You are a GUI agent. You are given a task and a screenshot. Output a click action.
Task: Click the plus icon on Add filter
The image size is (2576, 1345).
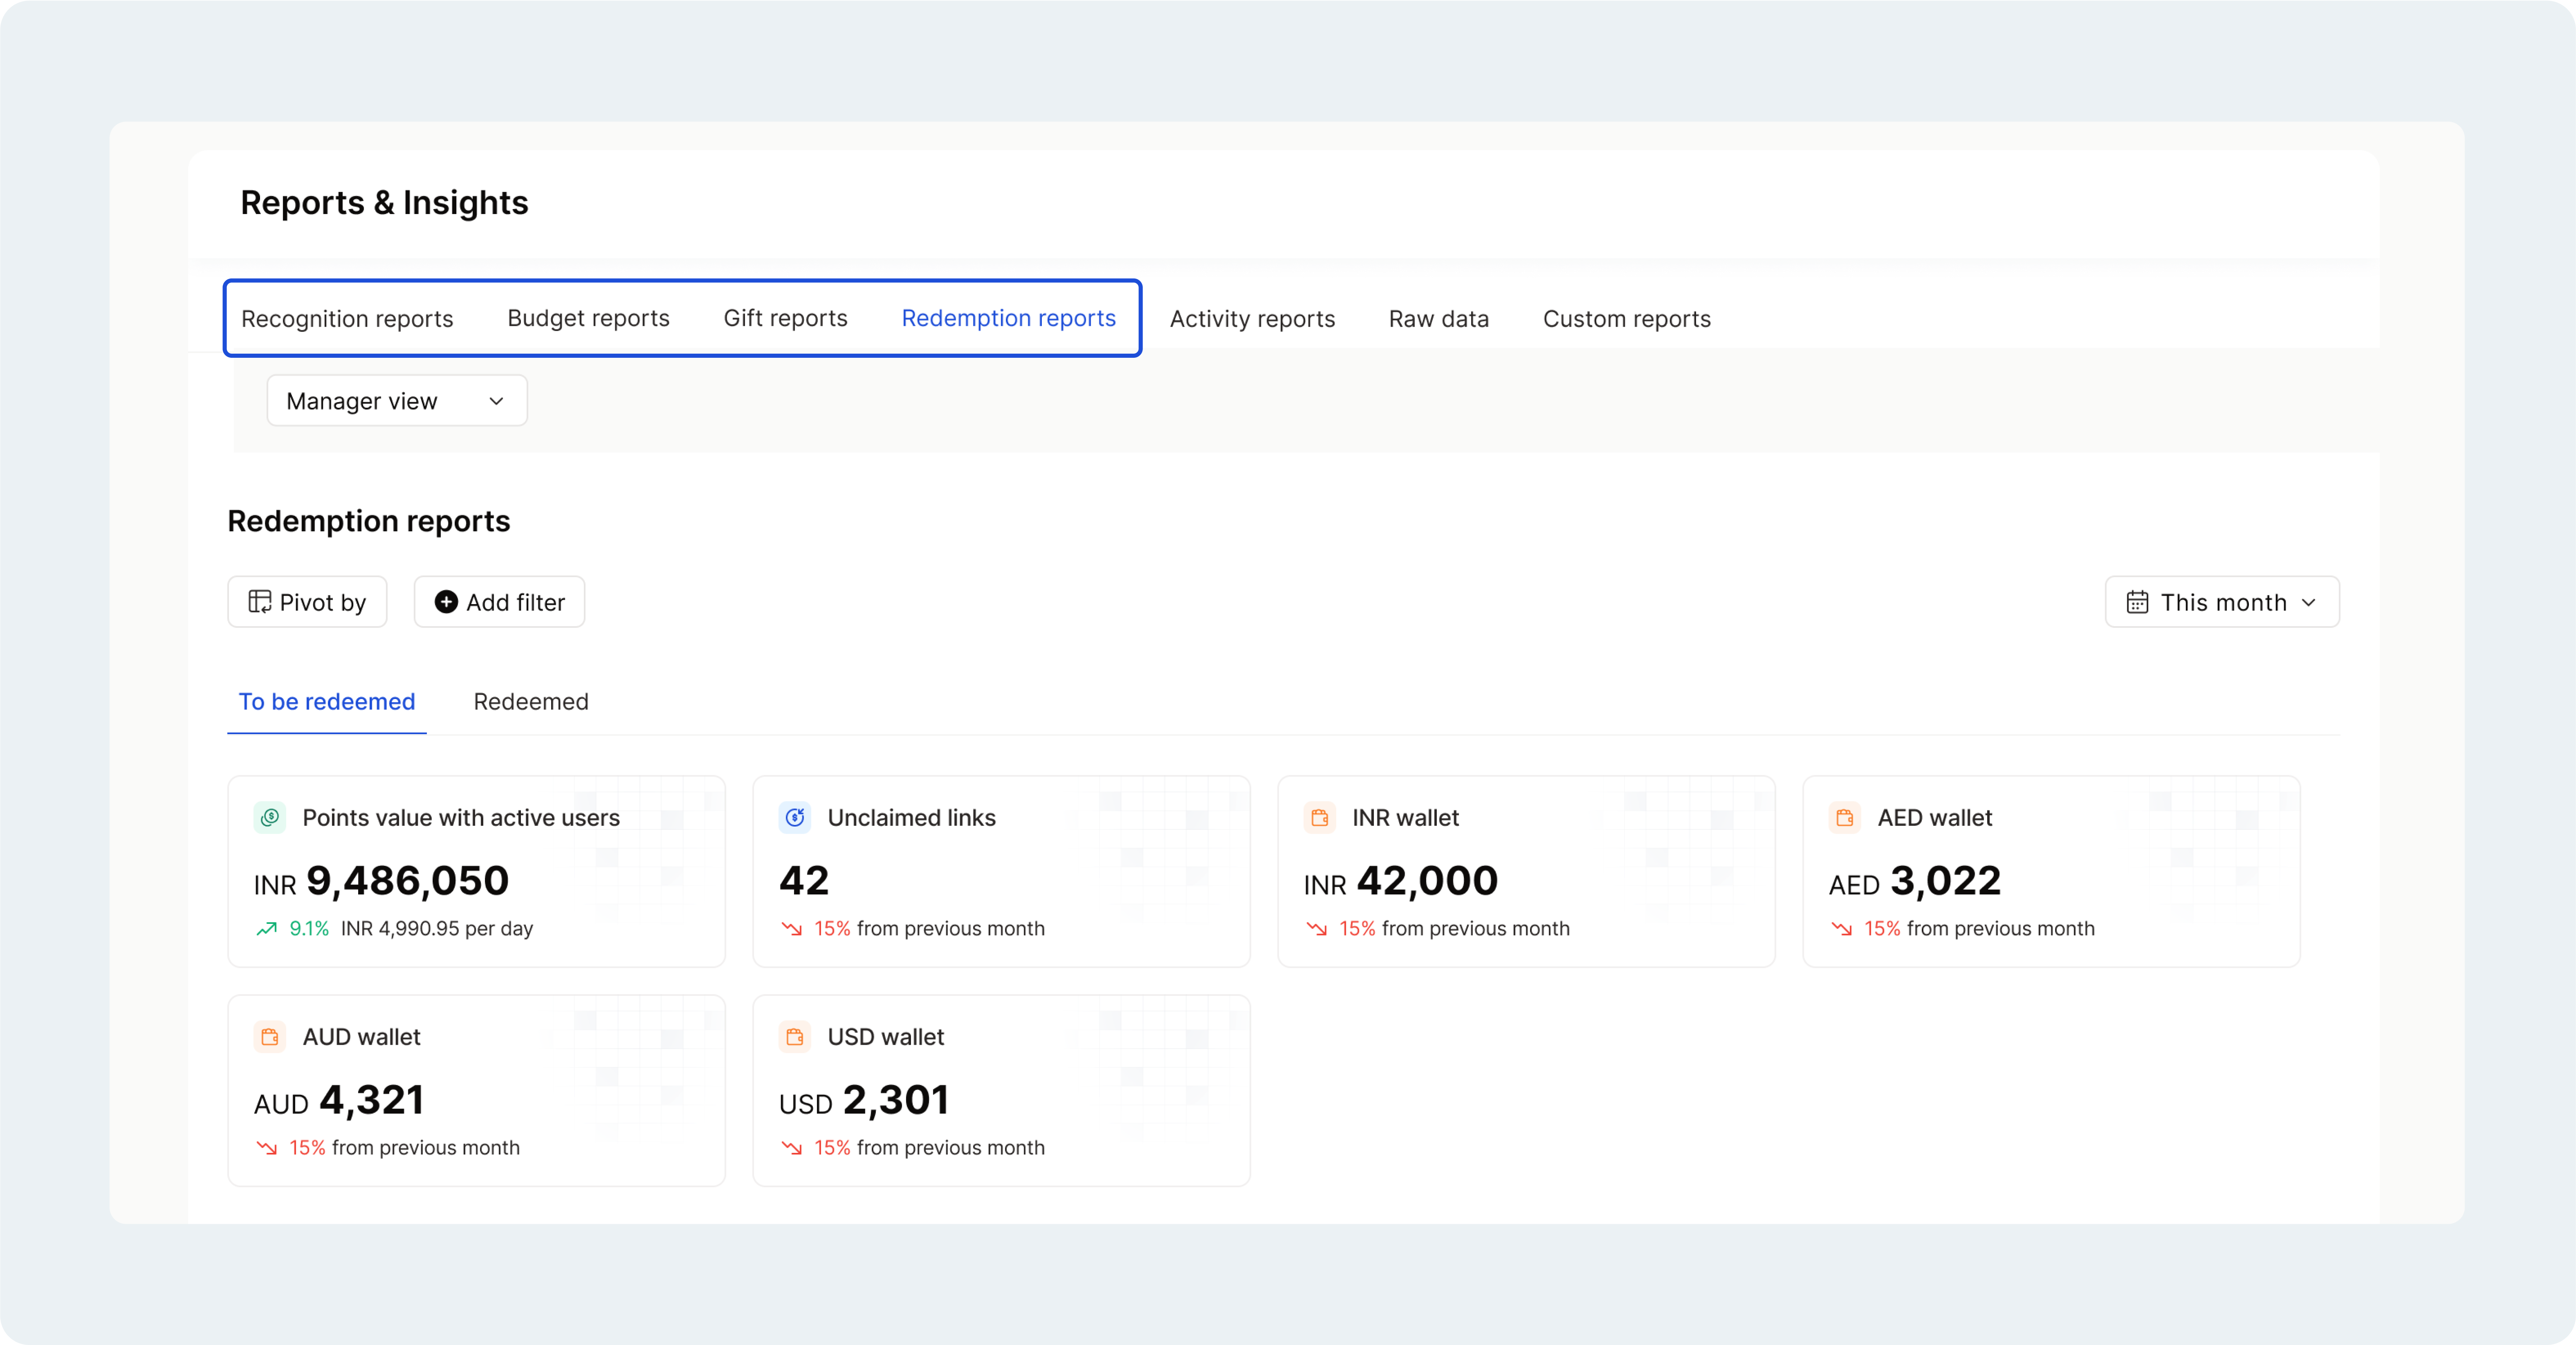coord(446,602)
